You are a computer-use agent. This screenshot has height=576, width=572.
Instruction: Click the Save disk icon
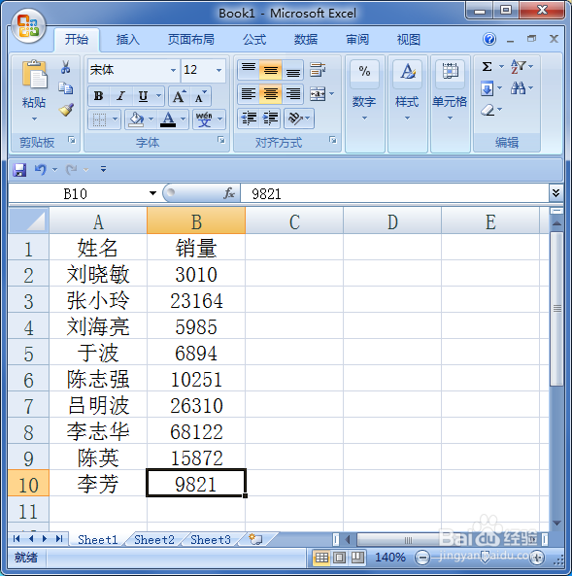pos(19,170)
